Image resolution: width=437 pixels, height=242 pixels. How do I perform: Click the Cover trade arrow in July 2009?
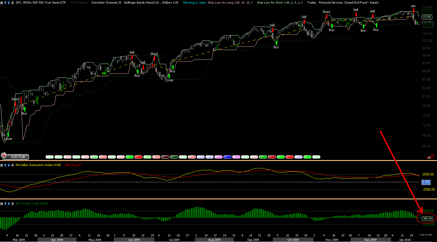[169, 76]
